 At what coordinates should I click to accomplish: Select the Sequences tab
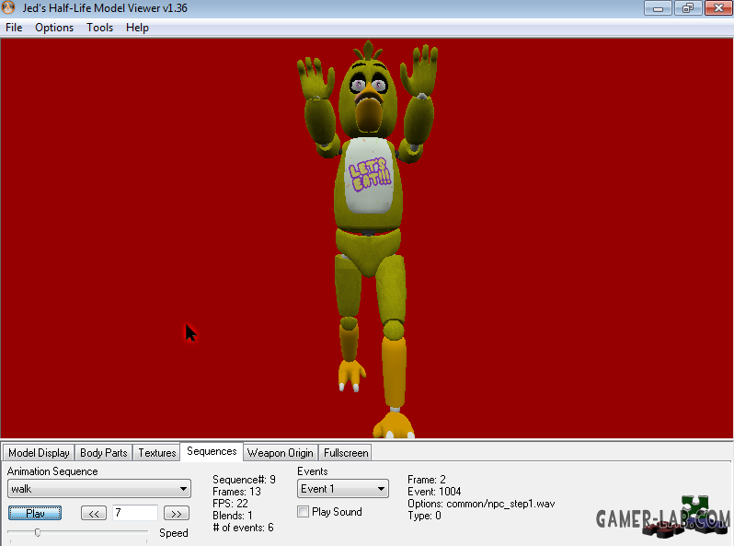[212, 451]
